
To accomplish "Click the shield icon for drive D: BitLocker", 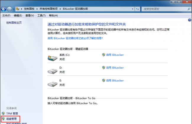I will pos(104,68).
